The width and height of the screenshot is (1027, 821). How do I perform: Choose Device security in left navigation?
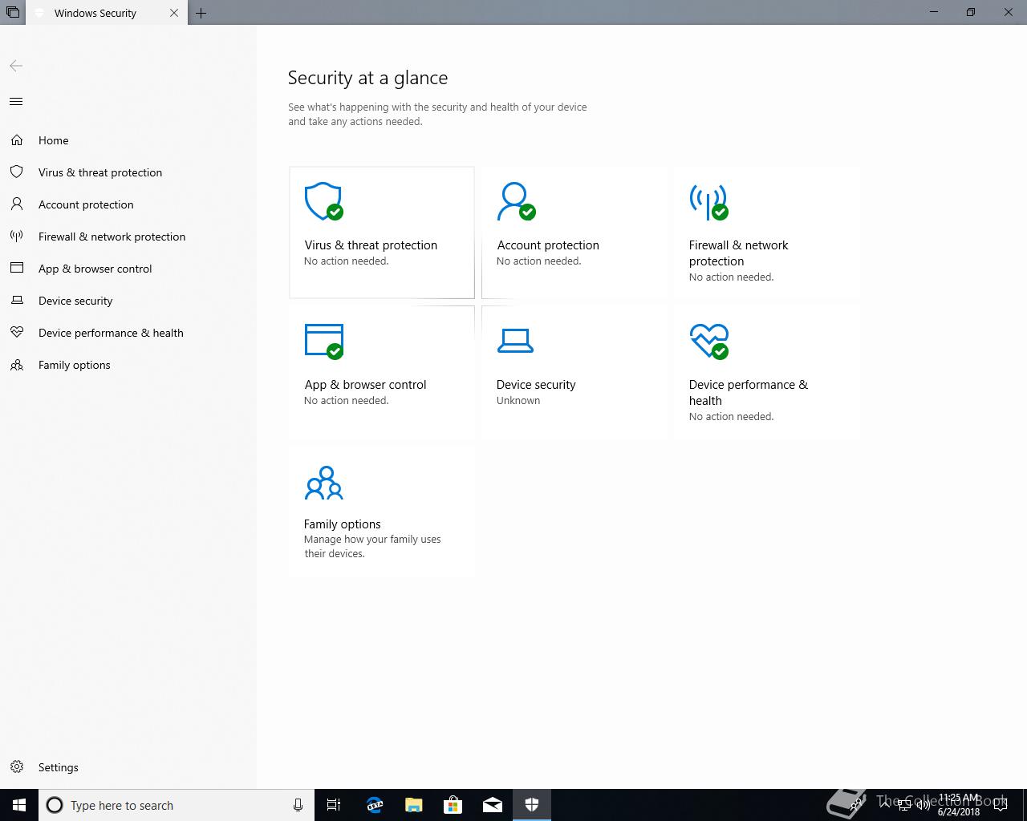[x=75, y=301]
